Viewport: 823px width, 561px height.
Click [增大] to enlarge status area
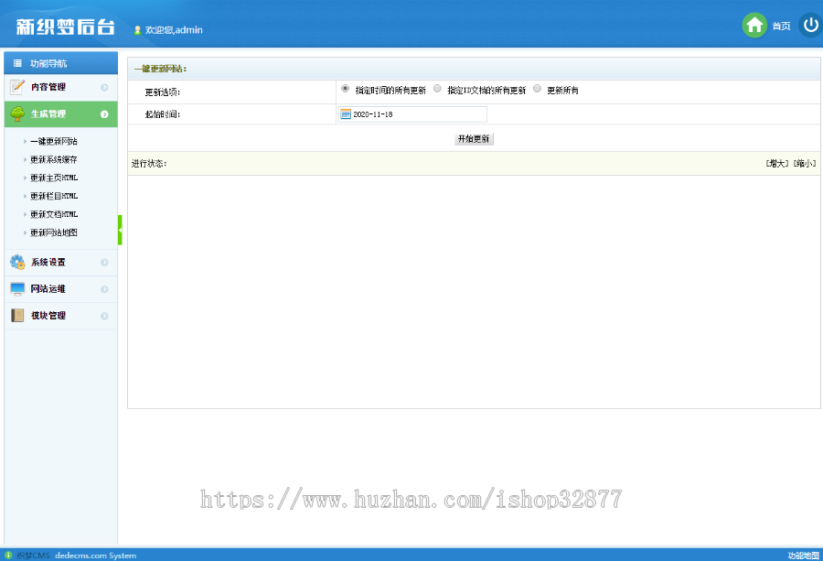776,164
